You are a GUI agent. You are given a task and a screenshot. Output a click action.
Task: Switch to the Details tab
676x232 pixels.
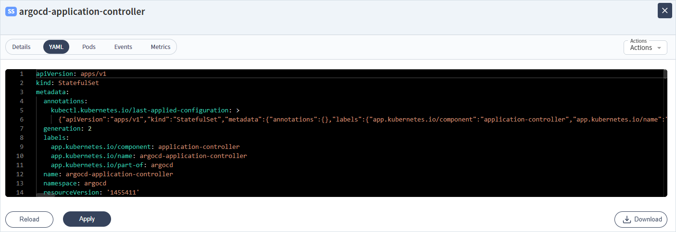21,47
